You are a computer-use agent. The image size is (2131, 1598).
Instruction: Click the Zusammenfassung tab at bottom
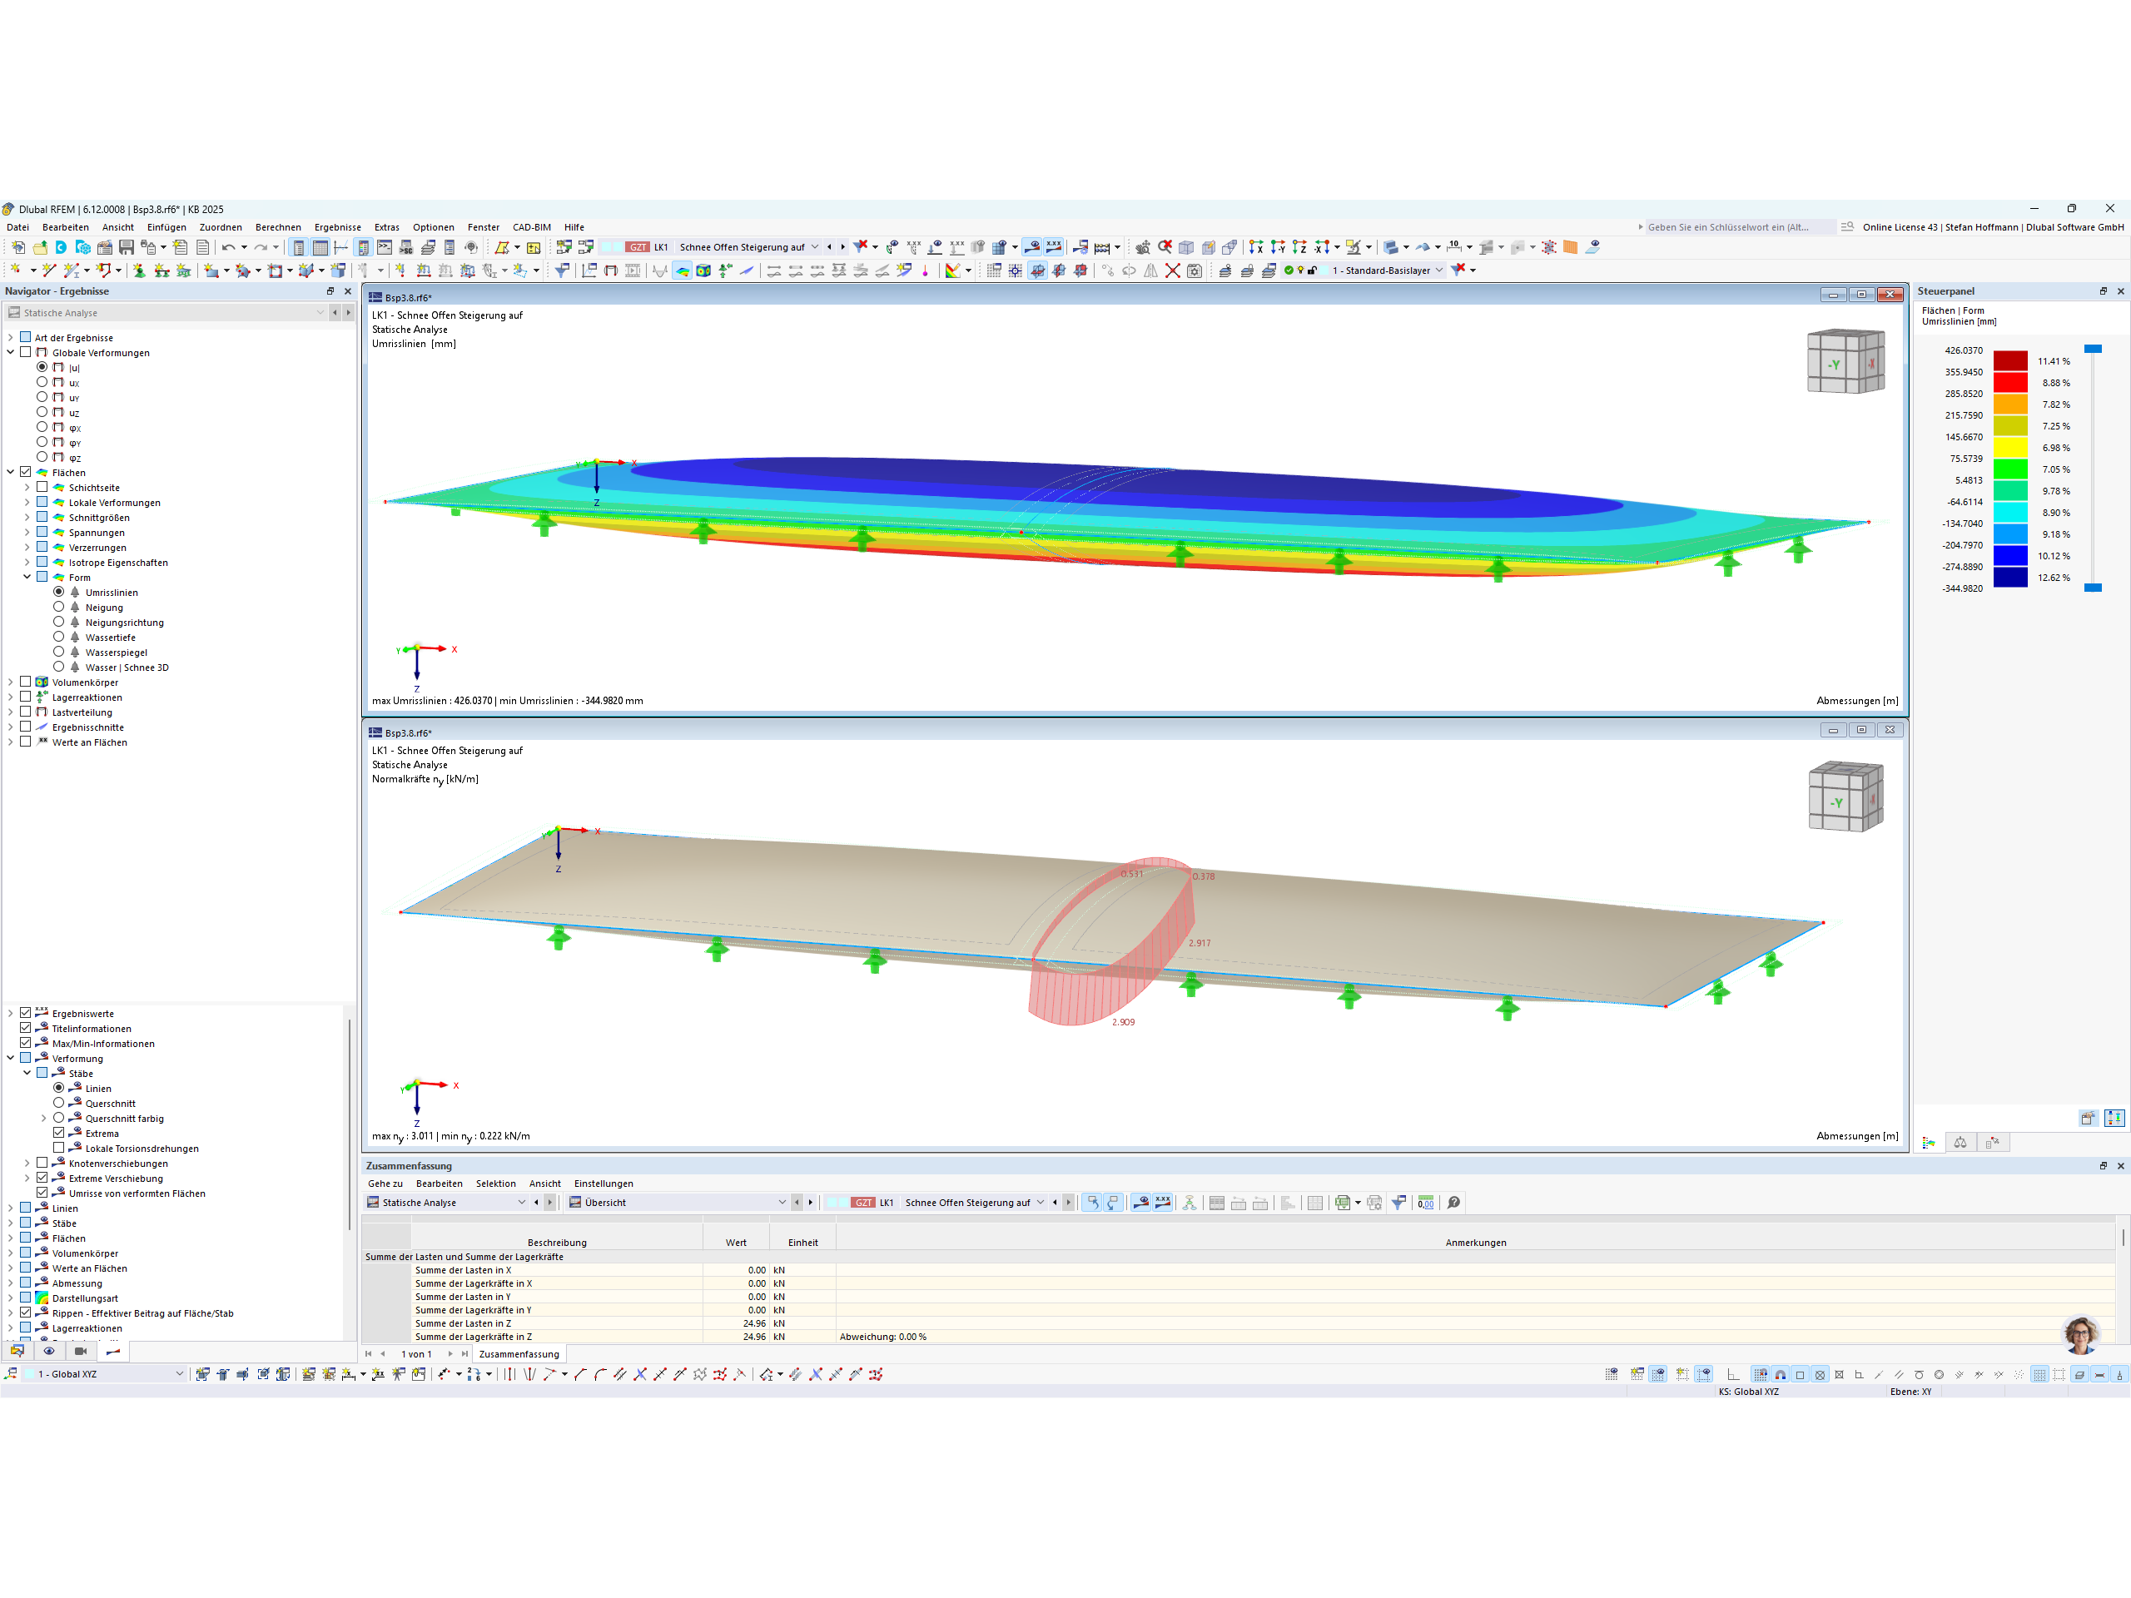pyautogui.click(x=519, y=1353)
